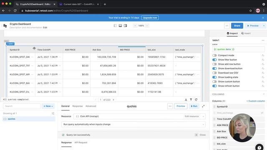
Task: Select the quotes query in list
Action: click(29, 119)
